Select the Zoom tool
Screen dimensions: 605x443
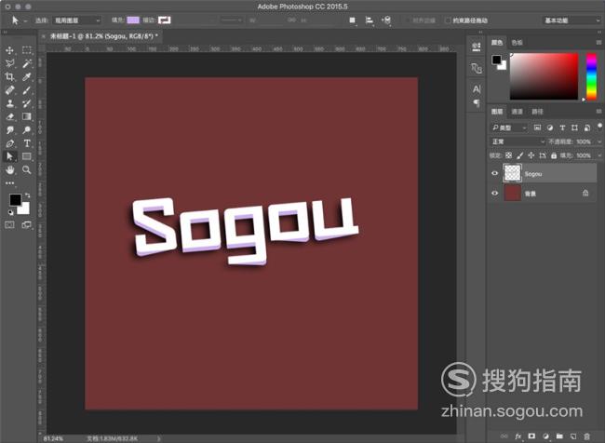27,169
